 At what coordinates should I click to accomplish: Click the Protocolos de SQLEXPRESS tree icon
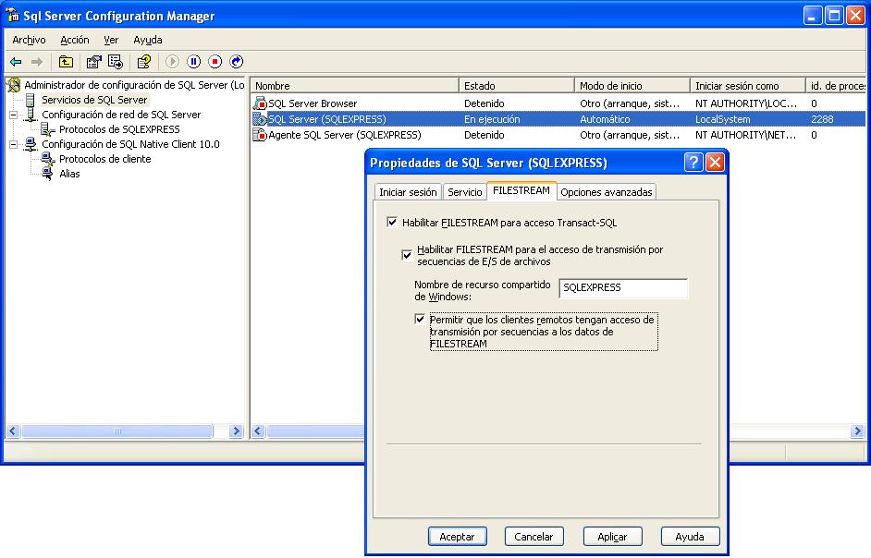coord(48,129)
